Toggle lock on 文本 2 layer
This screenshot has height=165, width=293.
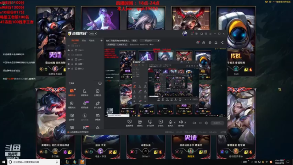(x=72, y=50)
